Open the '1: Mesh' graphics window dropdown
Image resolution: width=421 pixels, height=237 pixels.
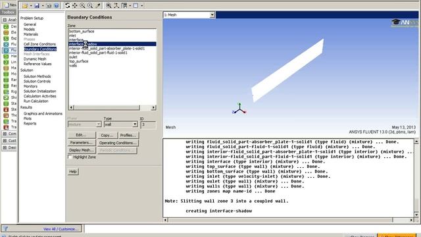(x=212, y=14)
